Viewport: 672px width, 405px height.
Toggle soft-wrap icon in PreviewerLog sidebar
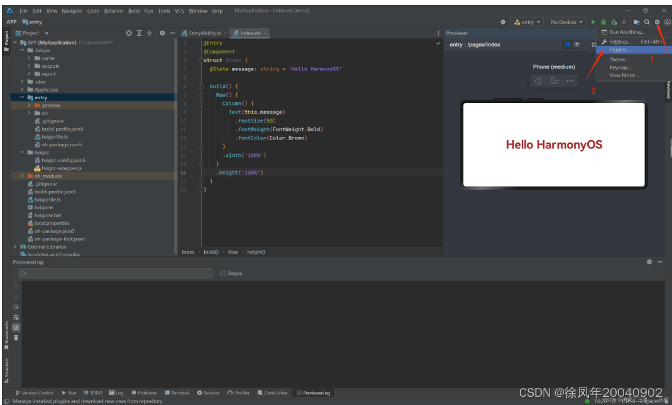[x=16, y=317]
